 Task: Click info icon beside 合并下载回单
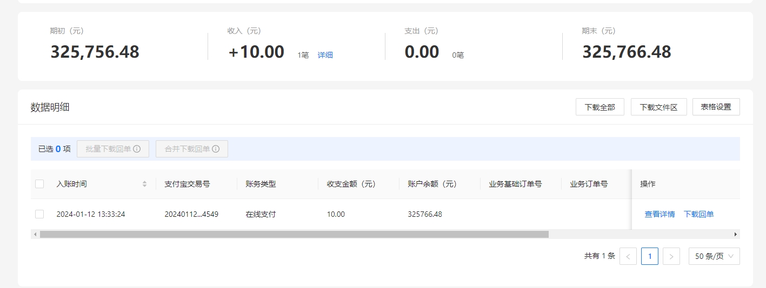click(x=216, y=149)
